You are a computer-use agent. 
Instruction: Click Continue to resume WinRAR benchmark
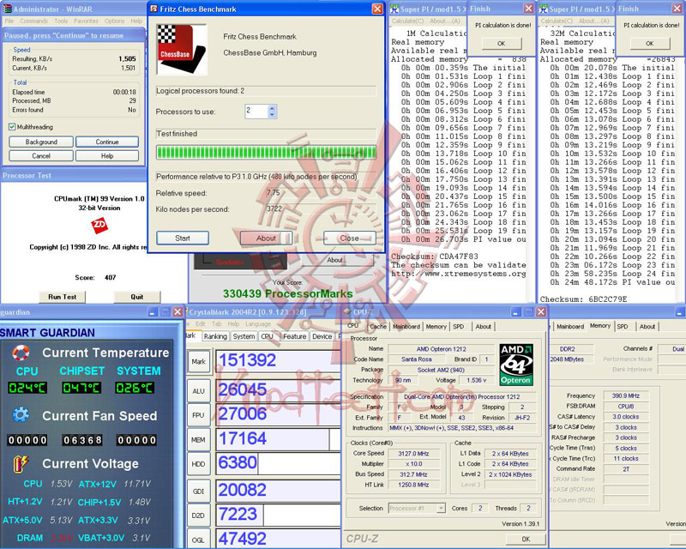[107, 142]
